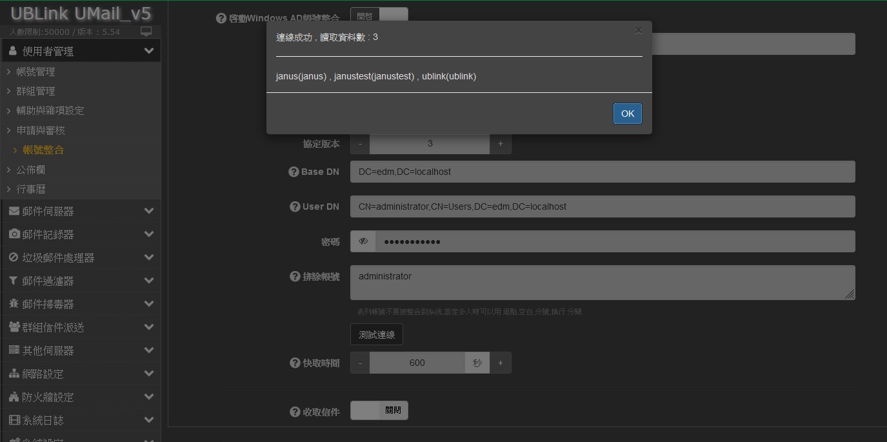The width and height of the screenshot is (887, 442).
Task: Click the question mark icon next to 排除帳號
Action: click(295, 276)
